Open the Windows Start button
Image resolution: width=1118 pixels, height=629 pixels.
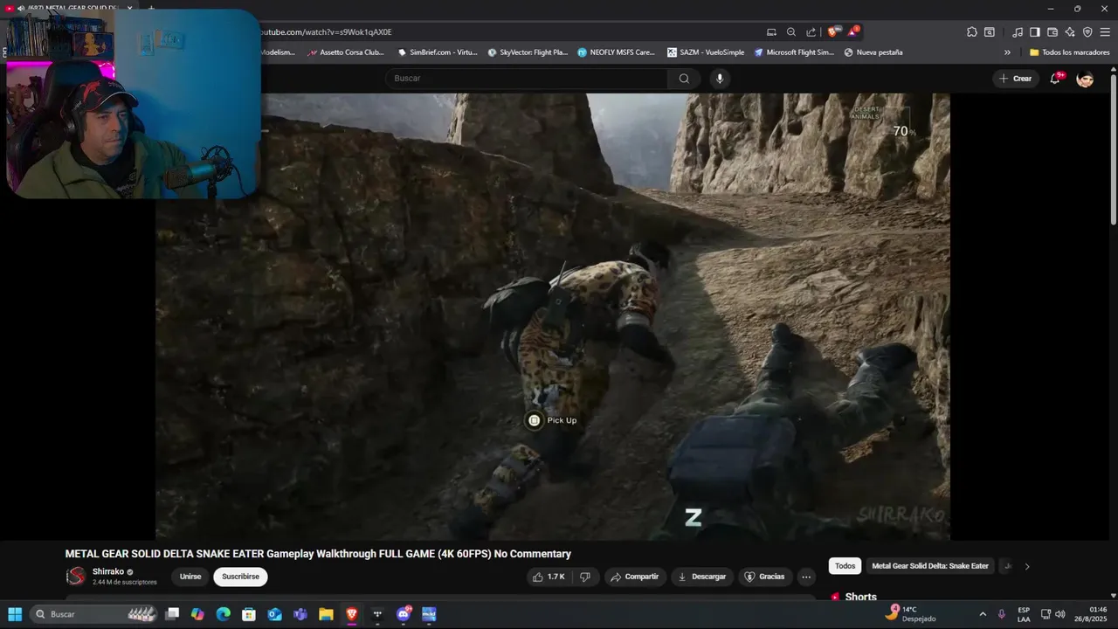pos(15,614)
